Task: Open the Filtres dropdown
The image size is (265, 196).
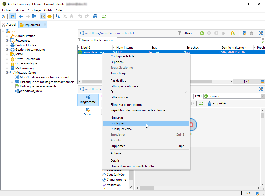Action: tap(187, 33)
